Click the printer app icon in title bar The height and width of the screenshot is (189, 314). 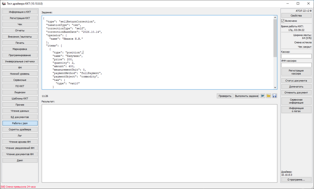(4, 4)
